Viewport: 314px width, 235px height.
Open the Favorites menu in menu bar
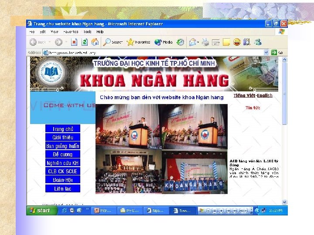tap(71, 32)
